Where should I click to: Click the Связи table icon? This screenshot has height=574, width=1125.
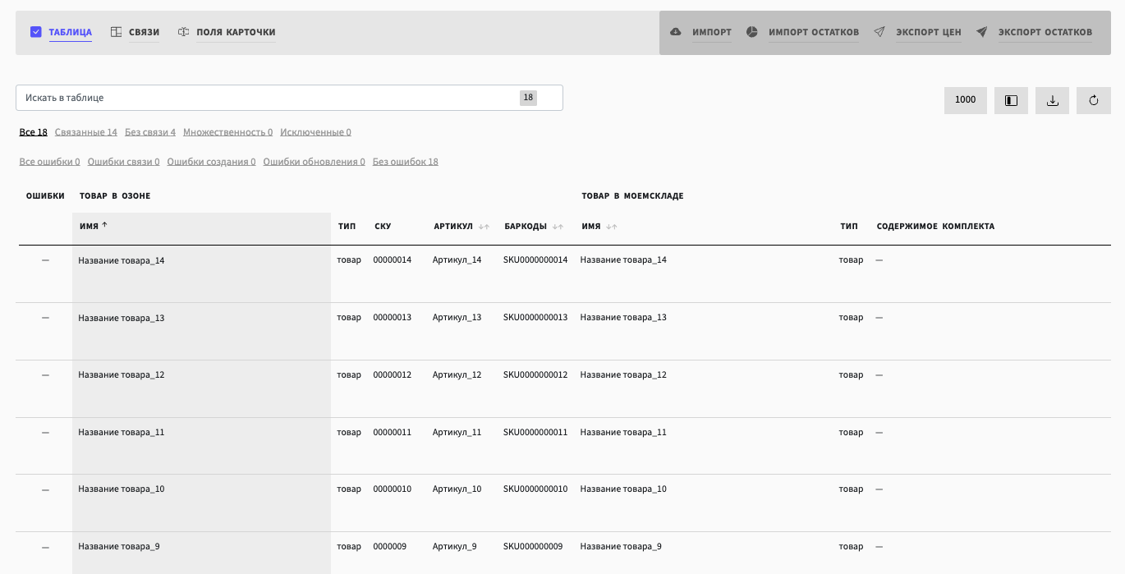(x=117, y=32)
